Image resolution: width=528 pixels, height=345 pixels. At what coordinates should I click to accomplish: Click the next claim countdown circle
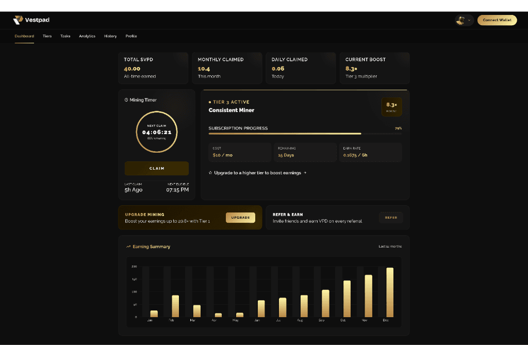(157, 132)
